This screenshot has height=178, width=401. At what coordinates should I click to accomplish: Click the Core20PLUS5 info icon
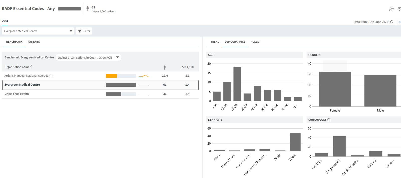(329, 120)
